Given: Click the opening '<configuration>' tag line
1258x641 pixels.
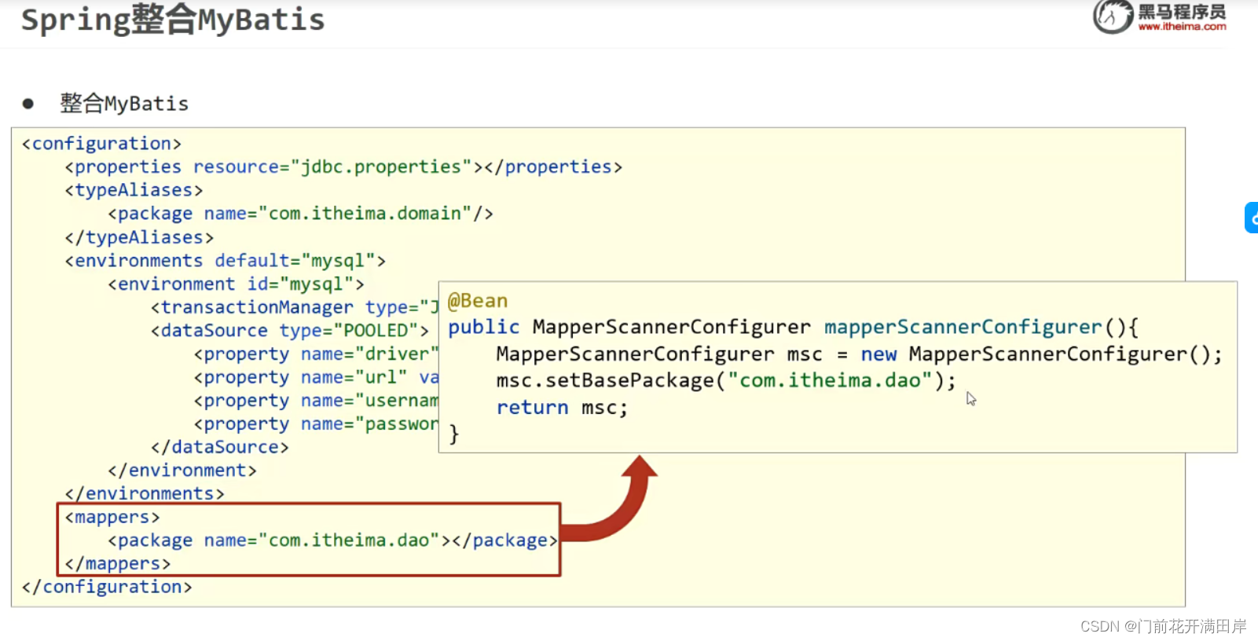Looking at the screenshot, I should point(101,144).
